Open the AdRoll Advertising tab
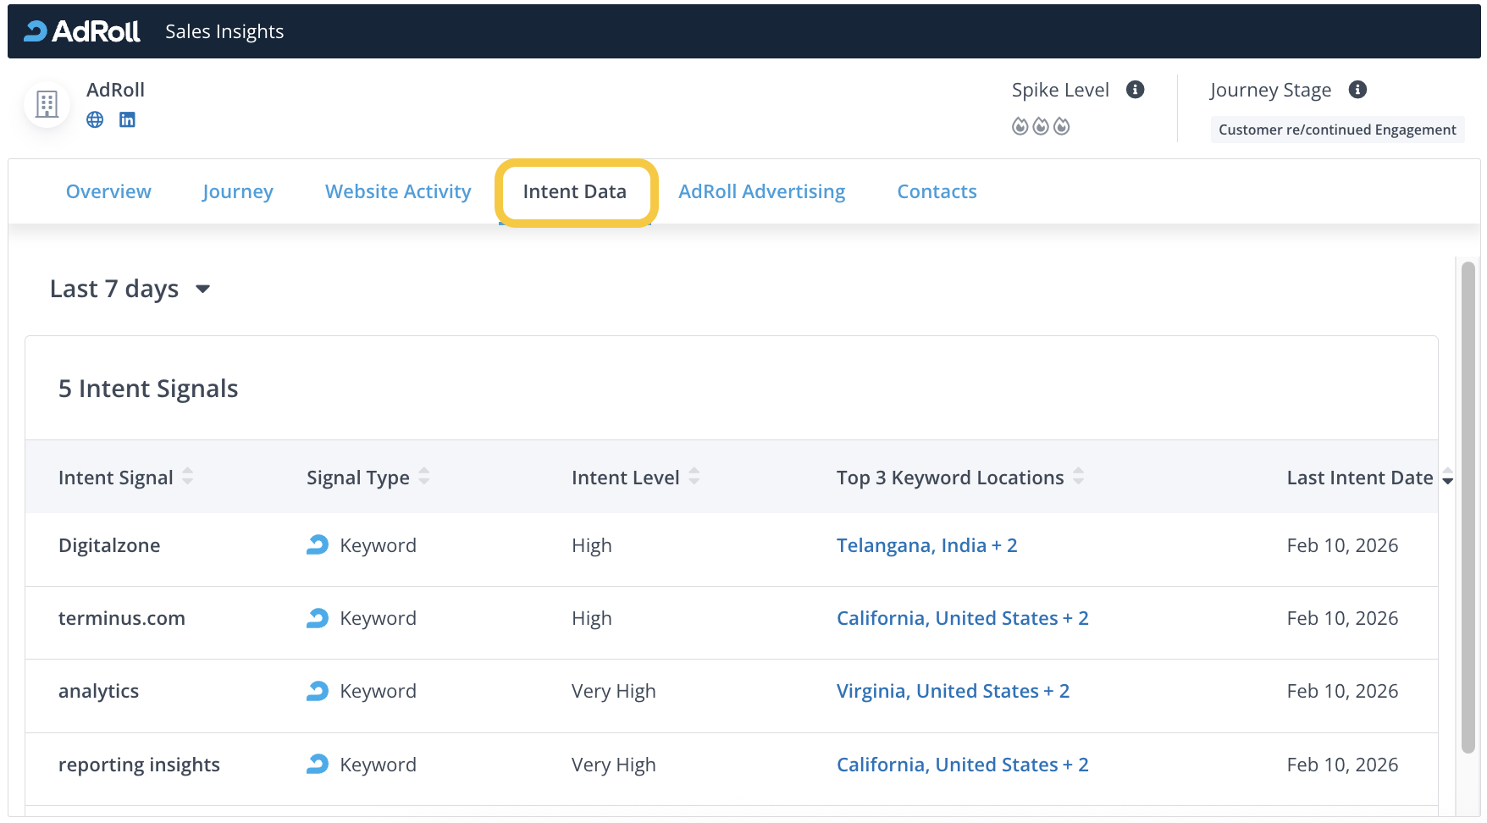 tap(761, 191)
